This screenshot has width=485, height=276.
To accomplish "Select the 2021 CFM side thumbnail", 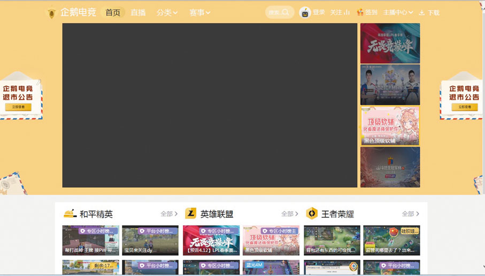I will click(x=390, y=85).
